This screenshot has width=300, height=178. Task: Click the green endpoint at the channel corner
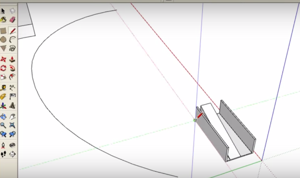click(195, 120)
